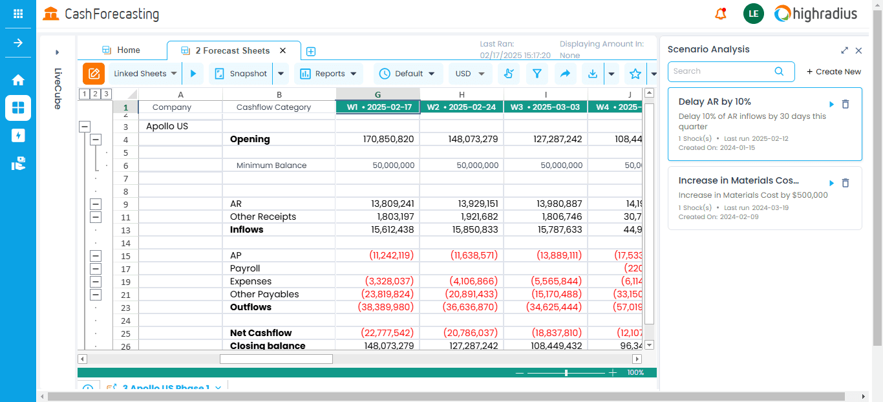
Task: Click Create New scenario
Action: [834, 72]
